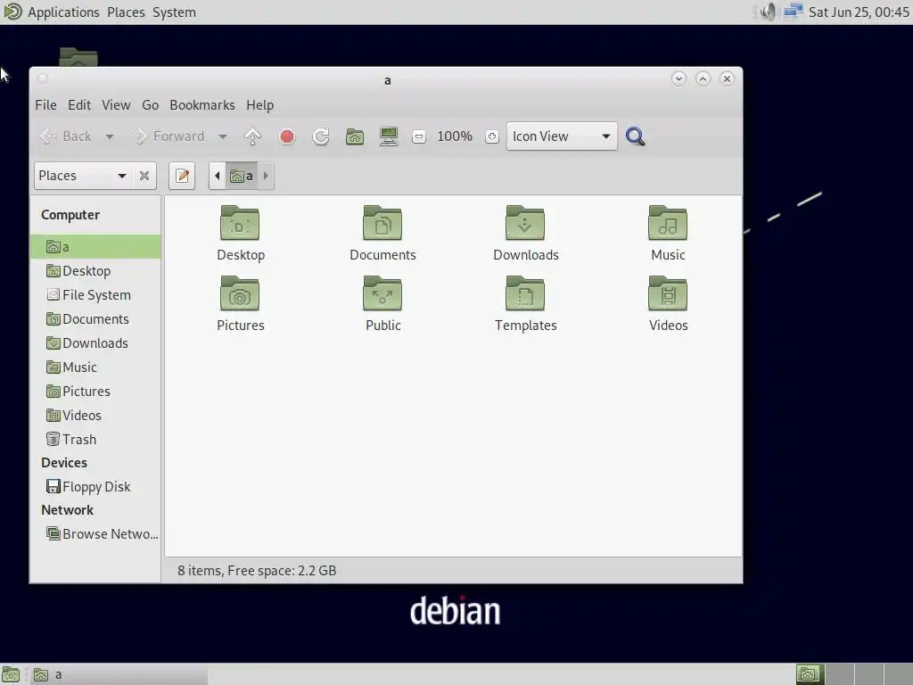Open the Back history dropdown arrow
Viewport: 913px width, 685px height.
tap(110, 136)
